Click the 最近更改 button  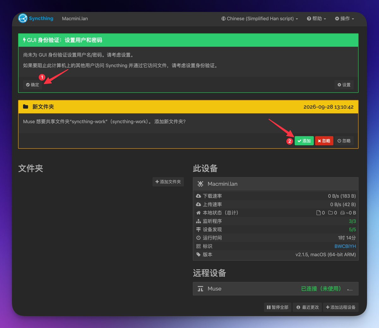point(307,307)
